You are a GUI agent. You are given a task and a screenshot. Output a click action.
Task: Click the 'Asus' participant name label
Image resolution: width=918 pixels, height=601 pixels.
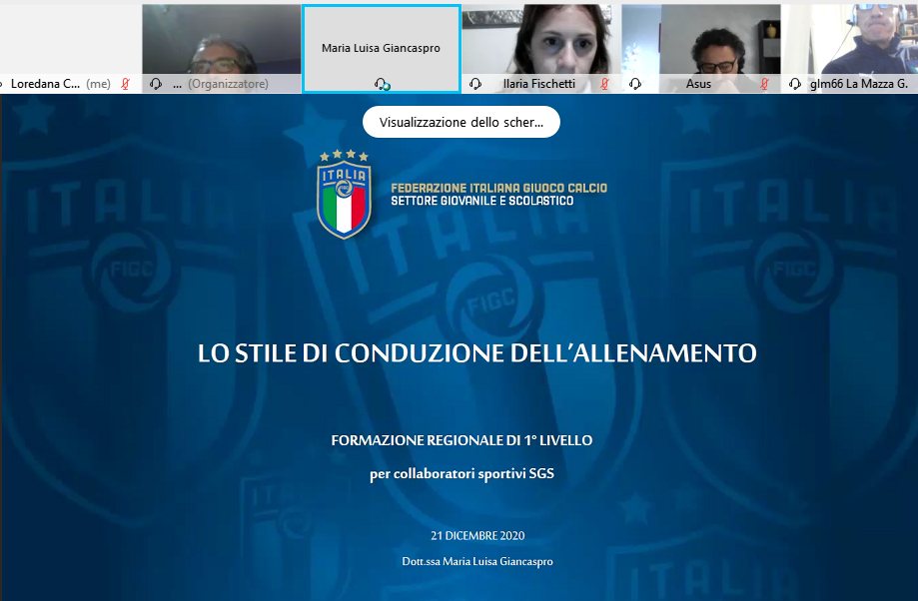pyautogui.click(x=698, y=84)
